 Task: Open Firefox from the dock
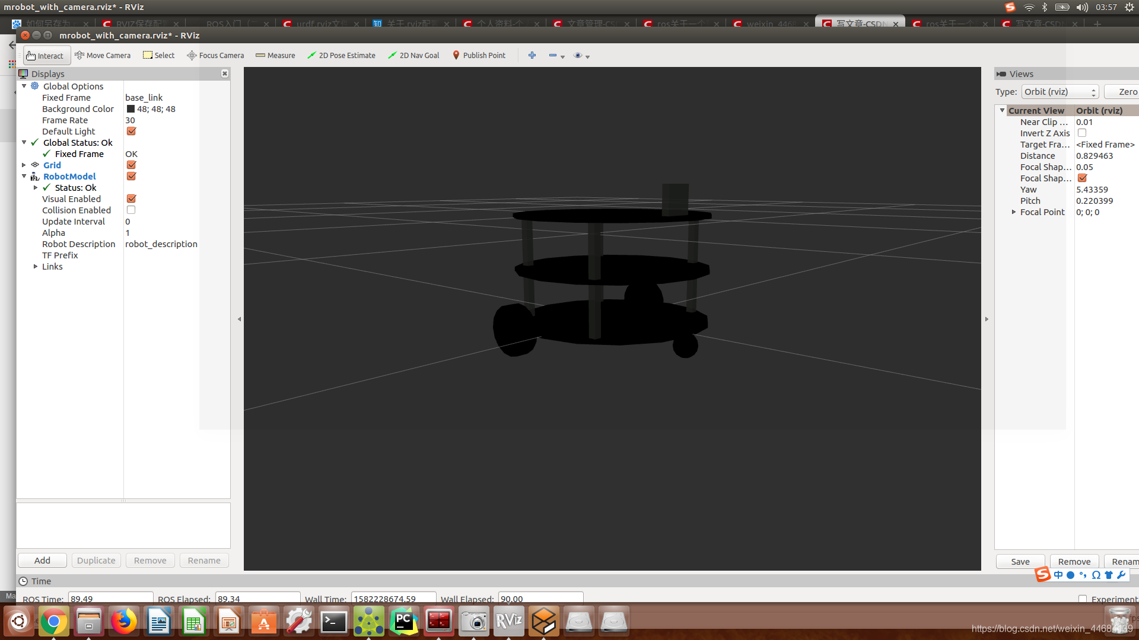[x=123, y=622]
